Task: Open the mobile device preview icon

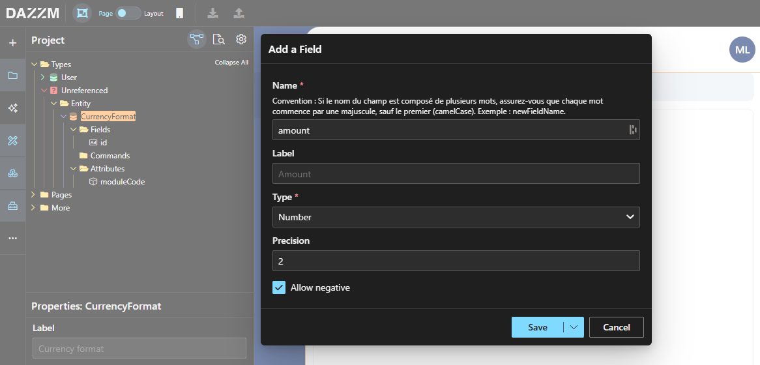Action: [179, 13]
